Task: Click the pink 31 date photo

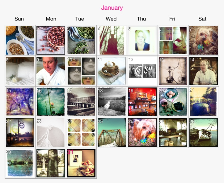Action: 81,163
